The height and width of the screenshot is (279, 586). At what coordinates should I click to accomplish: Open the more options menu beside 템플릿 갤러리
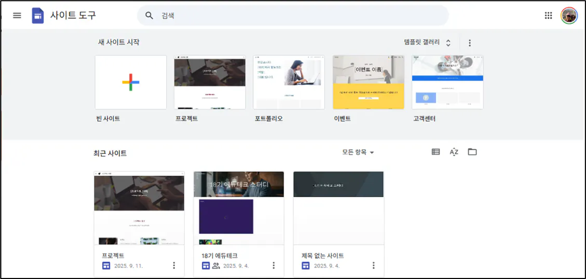pyautogui.click(x=470, y=43)
